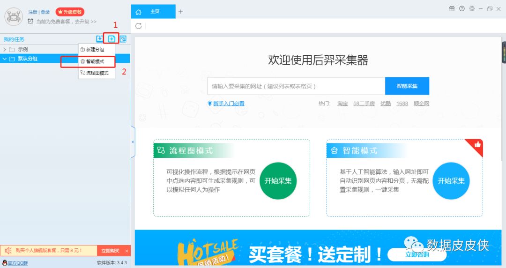The image size is (506, 268).
Task: Click the 优酷 hot link
Action: pyautogui.click(x=385, y=104)
